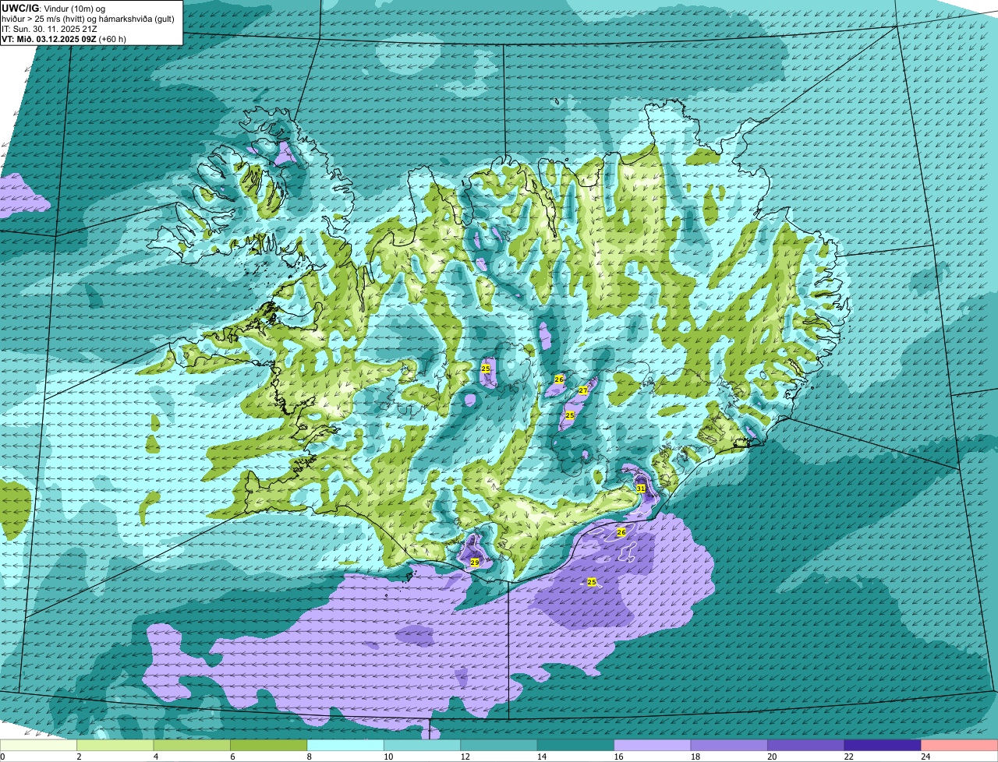Click the 0–2 m/s pale yellow legend swatch

pos(39,746)
